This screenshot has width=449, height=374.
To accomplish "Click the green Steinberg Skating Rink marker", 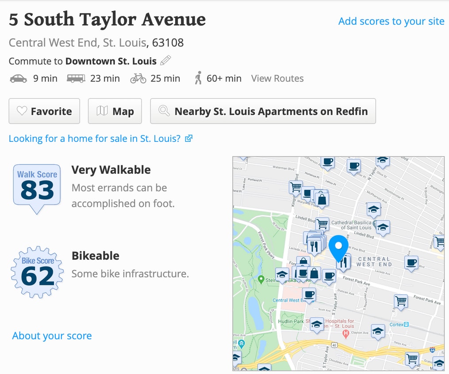I will pos(261,279).
